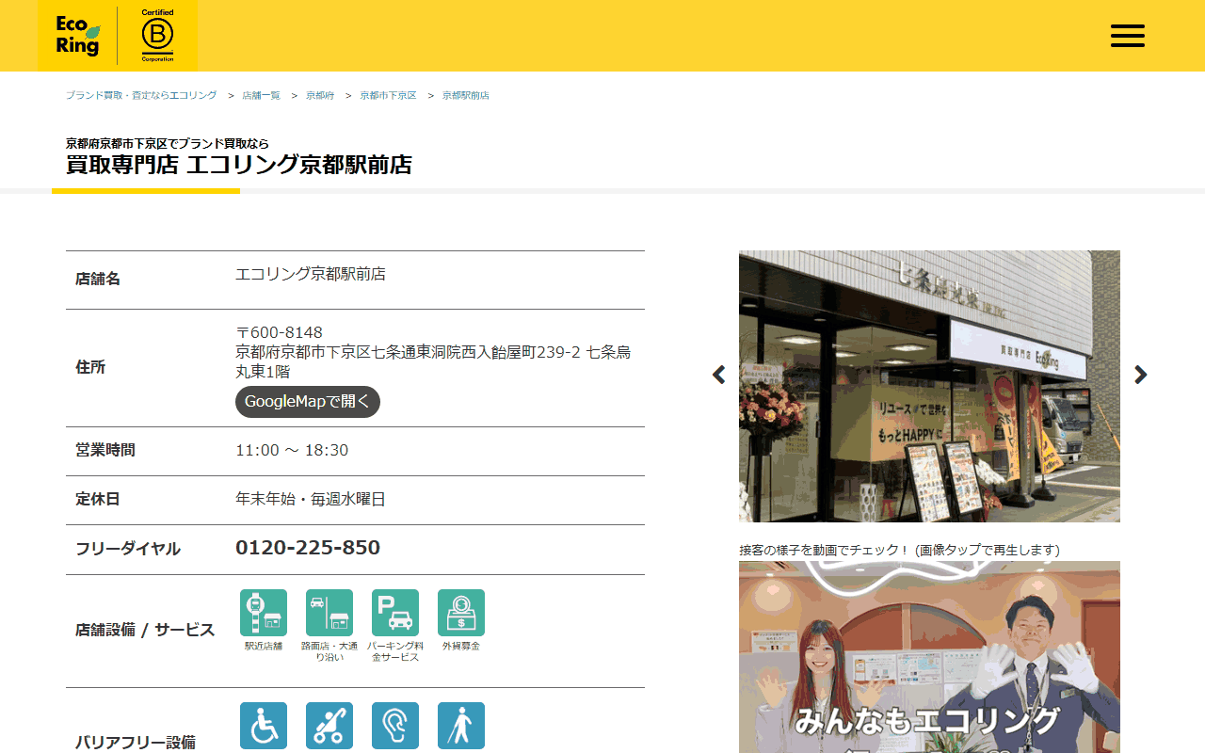Screen dimensions: 1205x753
Task: Click the 駅近店舗 facility icon
Action: click(x=264, y=613)
